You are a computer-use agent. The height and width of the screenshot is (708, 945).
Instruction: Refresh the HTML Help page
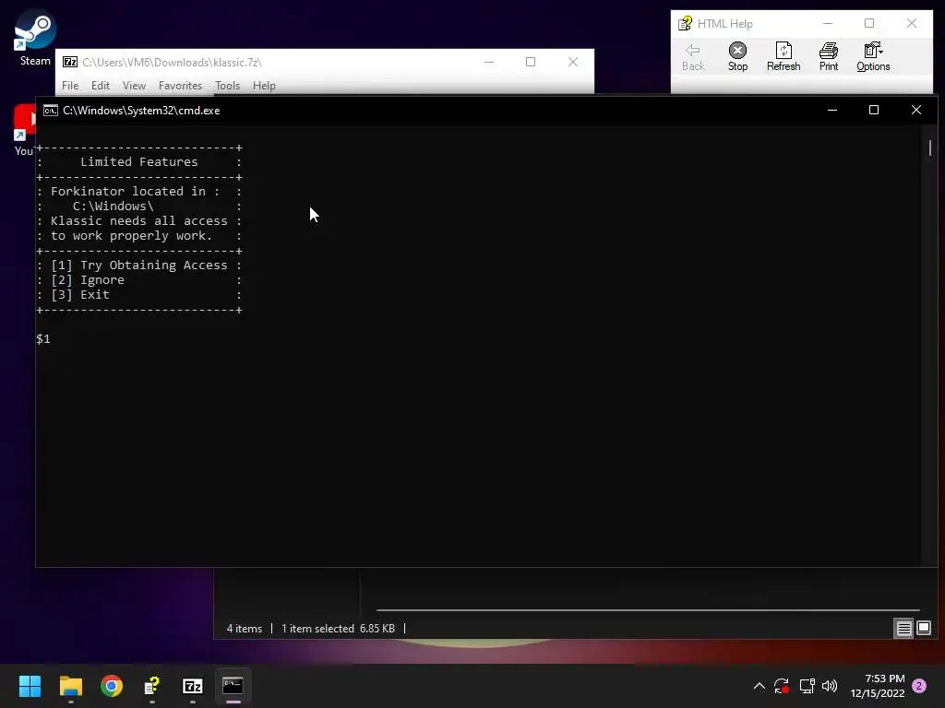click(784, 56)
